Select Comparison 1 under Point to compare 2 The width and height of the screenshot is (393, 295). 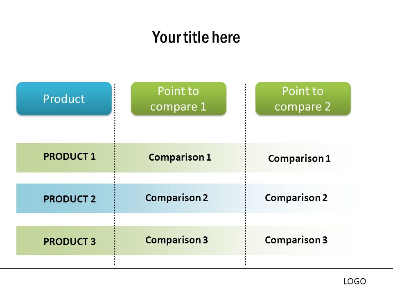pos(299,159)
